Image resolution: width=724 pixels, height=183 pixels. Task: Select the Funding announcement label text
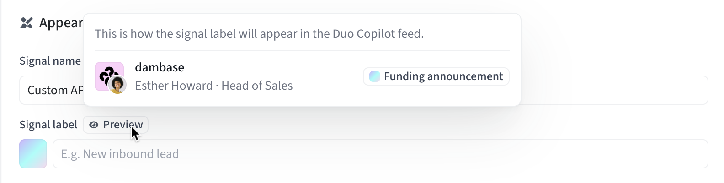[x=443, y=76]
